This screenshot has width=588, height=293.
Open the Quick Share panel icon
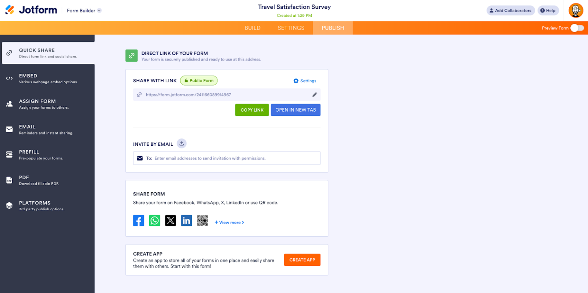tap(9, 53)
